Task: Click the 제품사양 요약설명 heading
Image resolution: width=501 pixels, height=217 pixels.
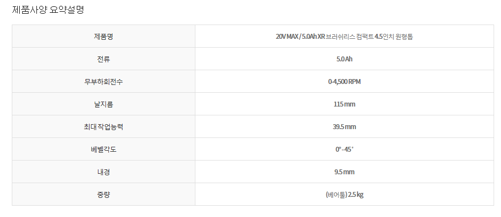Action: pos(48,9)
